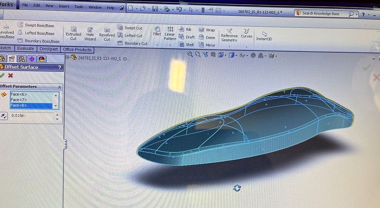Open the DimXpertManager tab icon

tap(32, 59)
